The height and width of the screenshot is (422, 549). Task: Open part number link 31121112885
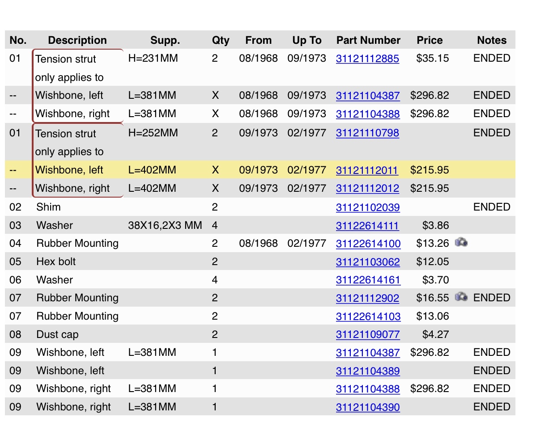367,59
